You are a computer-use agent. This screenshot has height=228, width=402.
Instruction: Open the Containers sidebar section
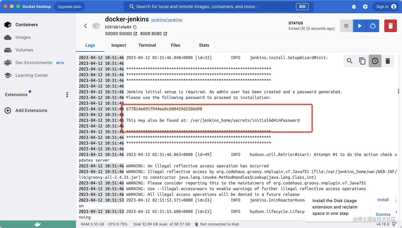coord(27,25)
